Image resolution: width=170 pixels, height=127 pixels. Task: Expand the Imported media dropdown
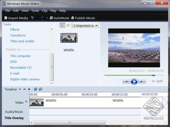tap(85, 26)
